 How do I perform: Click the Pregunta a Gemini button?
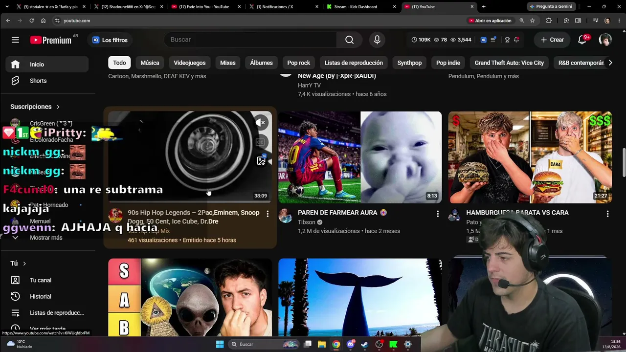coord(550,7)
